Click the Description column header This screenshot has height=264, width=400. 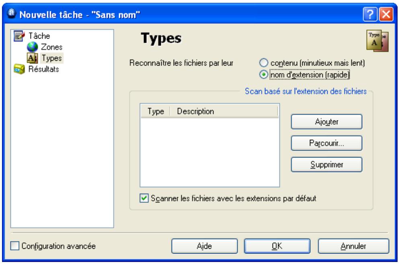(x=224, y=111)
